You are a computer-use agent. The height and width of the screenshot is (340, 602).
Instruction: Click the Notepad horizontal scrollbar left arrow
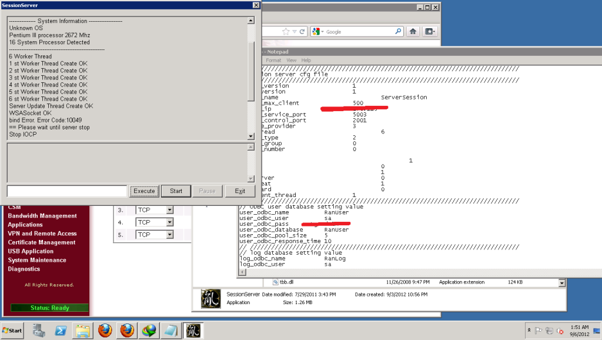click(242, 272)
